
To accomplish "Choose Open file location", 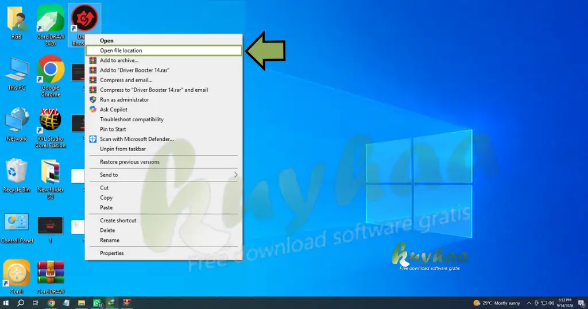I will pyautogui.click(x=164, y=50).
